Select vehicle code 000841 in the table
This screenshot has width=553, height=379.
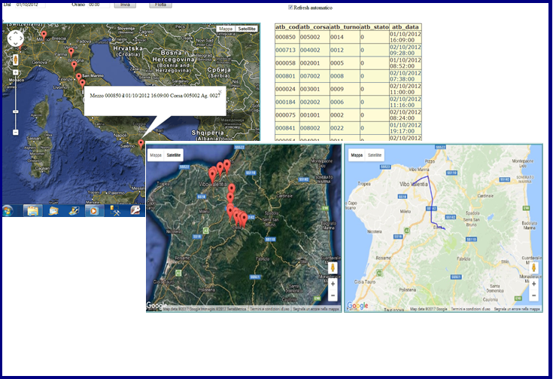285,128
